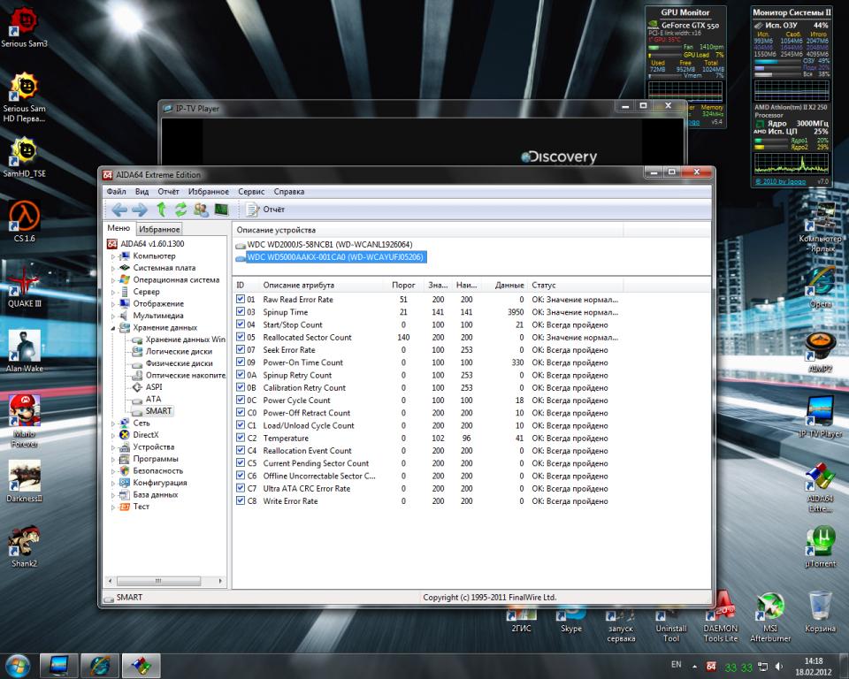Sort by Порог column header
849x679 pixels.
403,285
